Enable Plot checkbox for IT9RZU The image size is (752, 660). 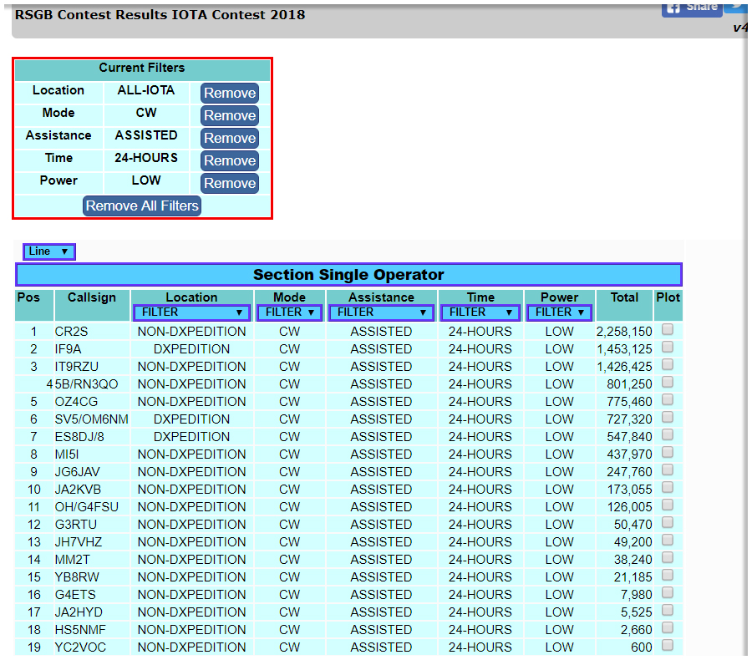pos(668,365)
